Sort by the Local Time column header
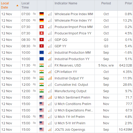Image resolution: width=133 pixels, height=133 pixels. (x=25, y=5)
